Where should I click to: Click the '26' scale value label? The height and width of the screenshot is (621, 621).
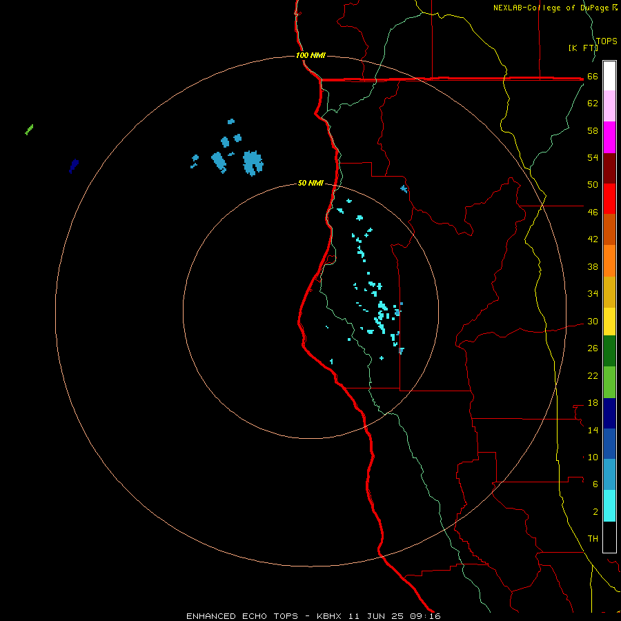[x=593, y=348]
